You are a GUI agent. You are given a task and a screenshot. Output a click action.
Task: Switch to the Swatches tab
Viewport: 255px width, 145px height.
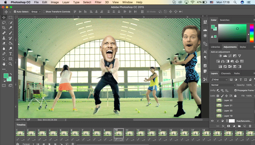tap(225, 20)
